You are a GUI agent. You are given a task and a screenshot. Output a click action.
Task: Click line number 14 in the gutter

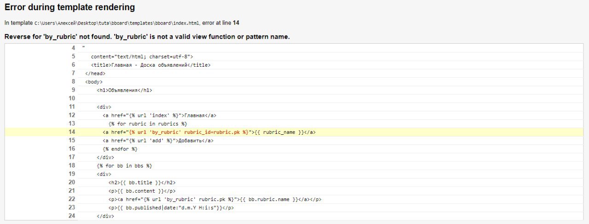[72, 132]
